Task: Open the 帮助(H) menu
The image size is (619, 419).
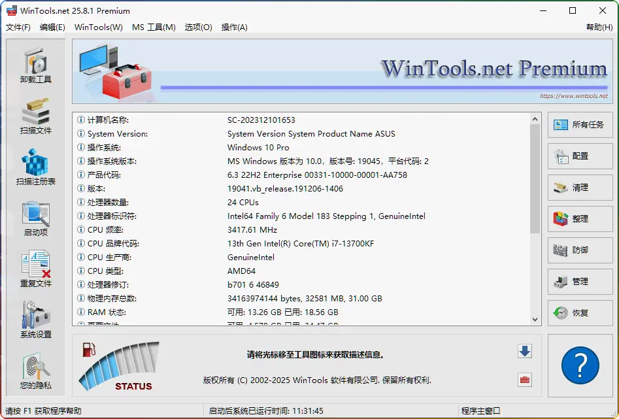Action: pos(599,27)
